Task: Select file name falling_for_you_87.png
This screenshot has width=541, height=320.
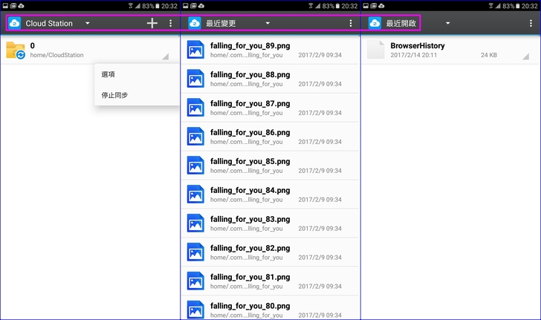Action: [250, 104]
